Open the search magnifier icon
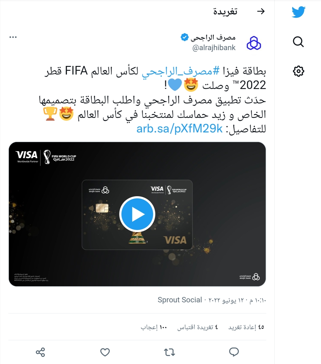Screen dimensions: 321x364 click(298, 42)
